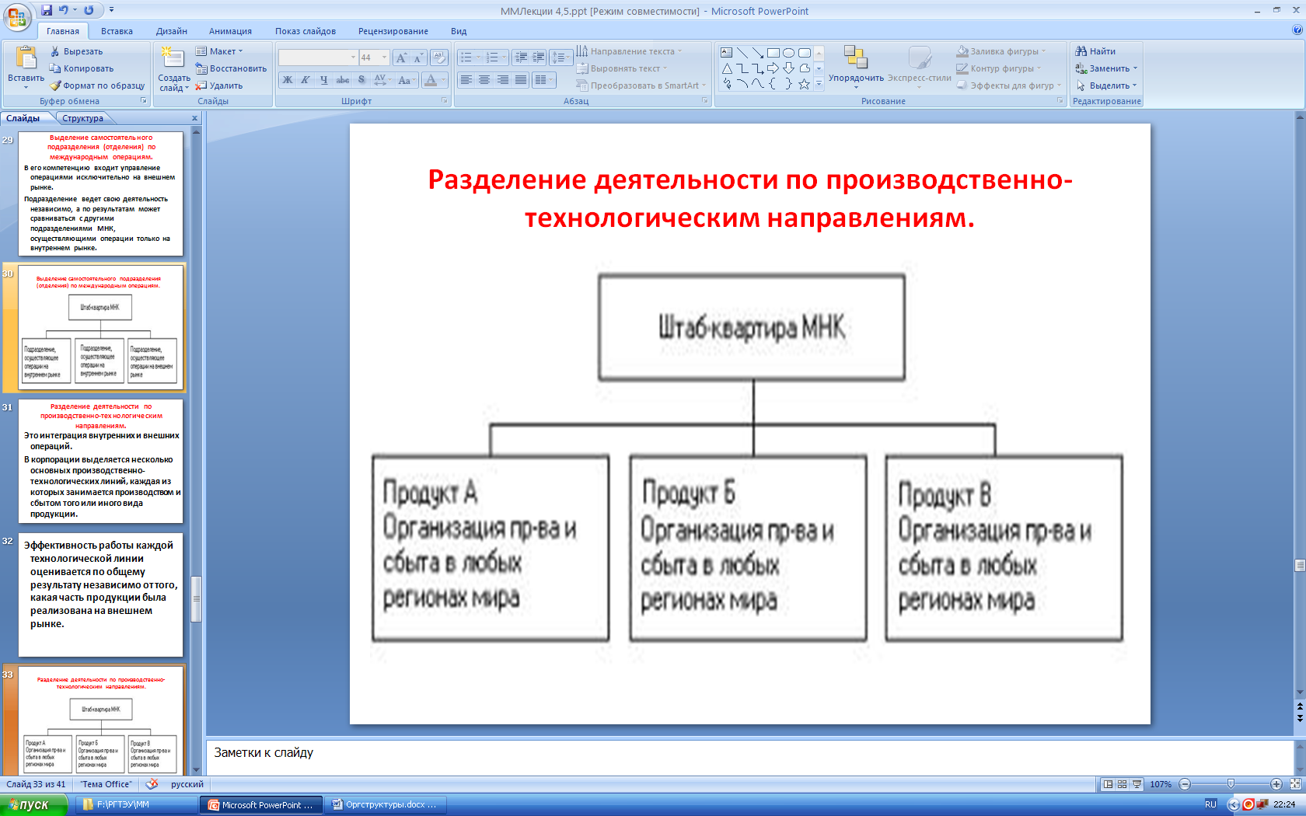Open the Анимация ribbon tab
This screenshot has height=816, width=1306.
pyautogui.click(x=230, y=31)
